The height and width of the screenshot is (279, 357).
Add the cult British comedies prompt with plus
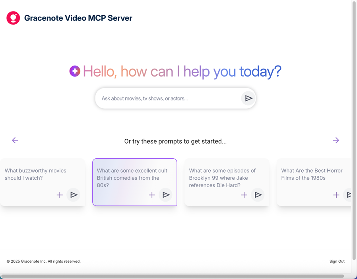[x=152, y=195]
